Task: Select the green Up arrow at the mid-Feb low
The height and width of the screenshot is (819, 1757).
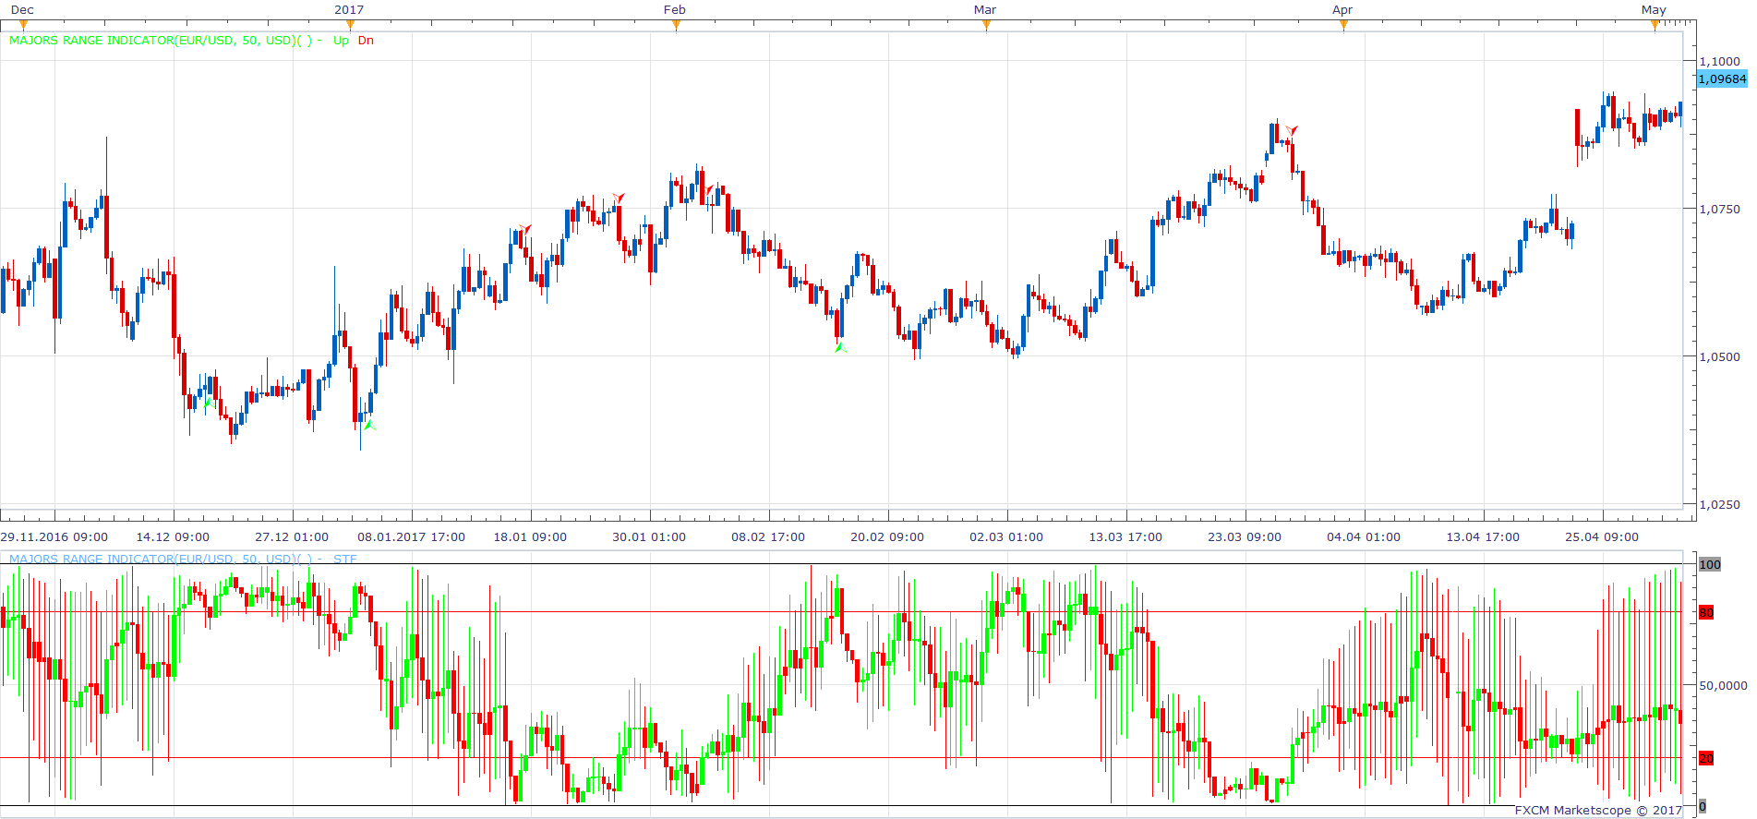Action: (x=840, y=347)
